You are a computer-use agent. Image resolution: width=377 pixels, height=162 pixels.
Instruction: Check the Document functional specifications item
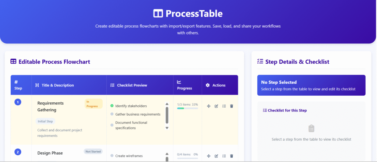[x=112, y=125]
